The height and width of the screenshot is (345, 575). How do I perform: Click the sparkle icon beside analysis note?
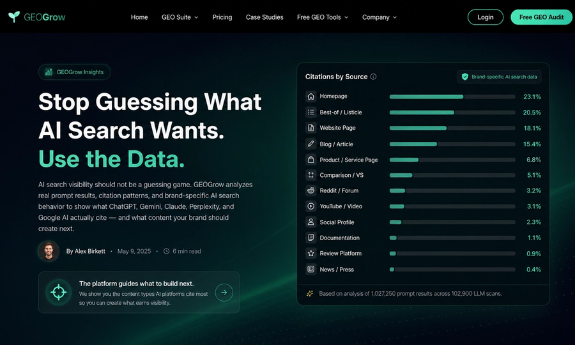pos(310,294)
